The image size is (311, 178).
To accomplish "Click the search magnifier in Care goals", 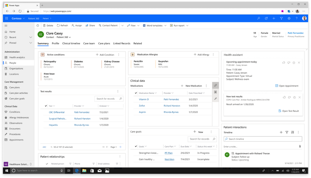I will tap(214, 139).
